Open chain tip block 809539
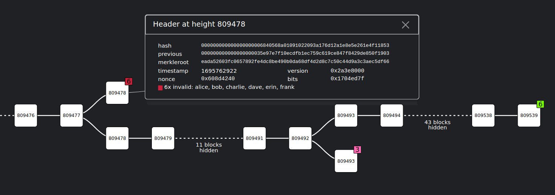555x195 pixels. pos(529,115)
